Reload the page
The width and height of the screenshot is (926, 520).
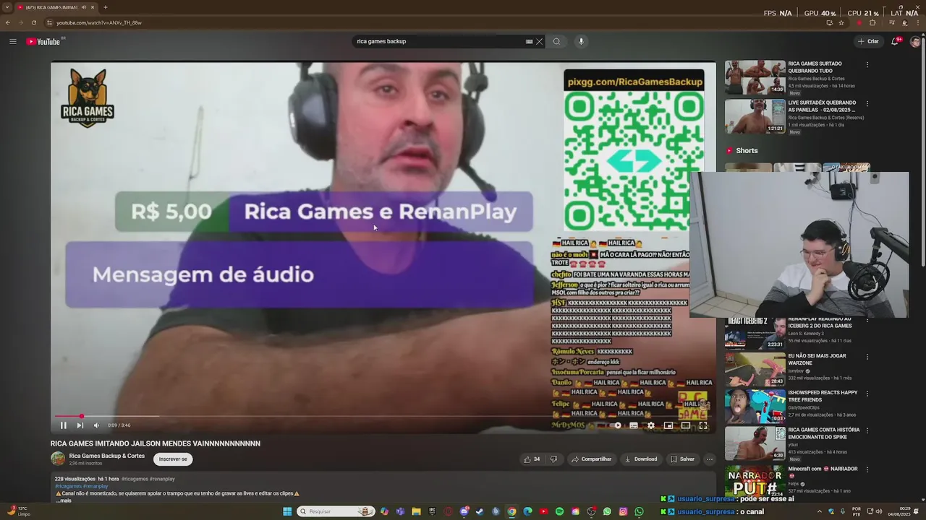click(33, 22)
